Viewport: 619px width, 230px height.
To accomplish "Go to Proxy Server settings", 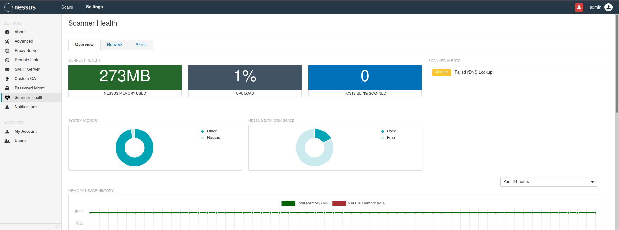I will coord(27,50).
